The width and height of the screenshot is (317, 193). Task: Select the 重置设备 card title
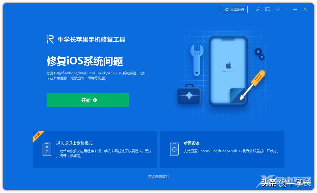click(x=192, y=143)
